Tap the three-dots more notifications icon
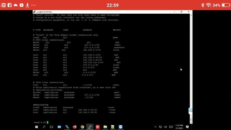Viewport: 231px width, 130px height. pos(34,5)
